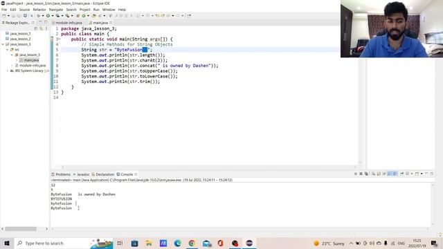
Task: Expand the java_lesson_3 project node
Action: (3, 44)
